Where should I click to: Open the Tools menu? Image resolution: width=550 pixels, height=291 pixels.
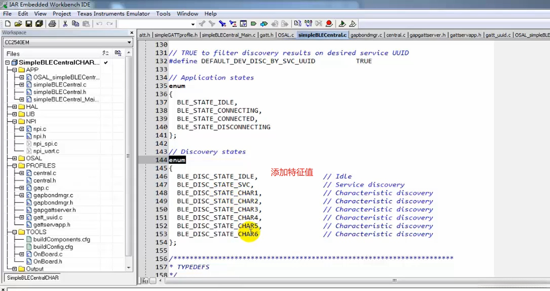point(163,14)
